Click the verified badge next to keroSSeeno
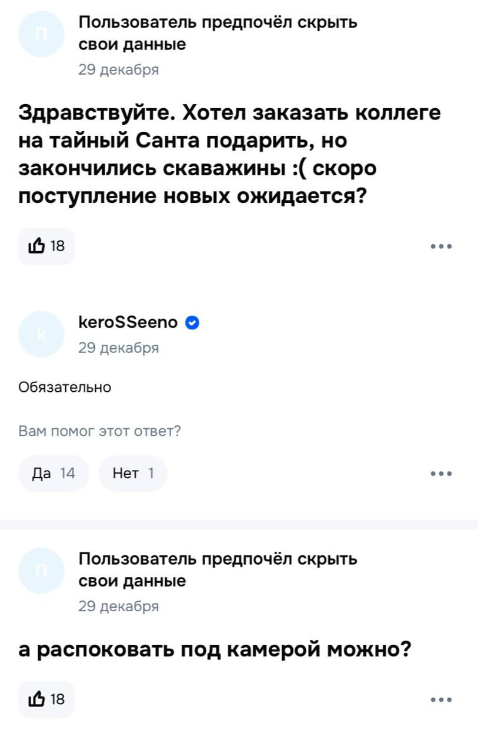The width and height of the screenshot is (478, 753). (x=192, y=322)
